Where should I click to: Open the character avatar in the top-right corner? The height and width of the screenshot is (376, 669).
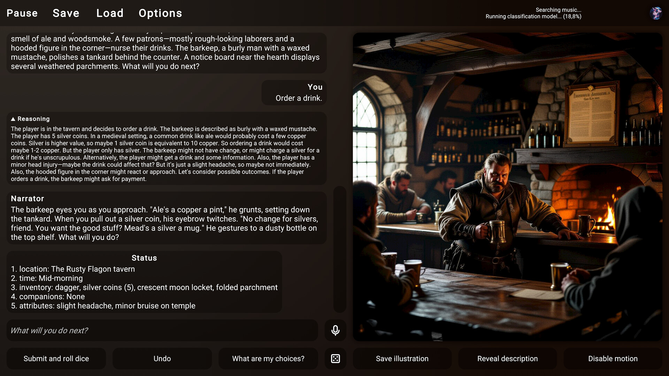(655, 13)
